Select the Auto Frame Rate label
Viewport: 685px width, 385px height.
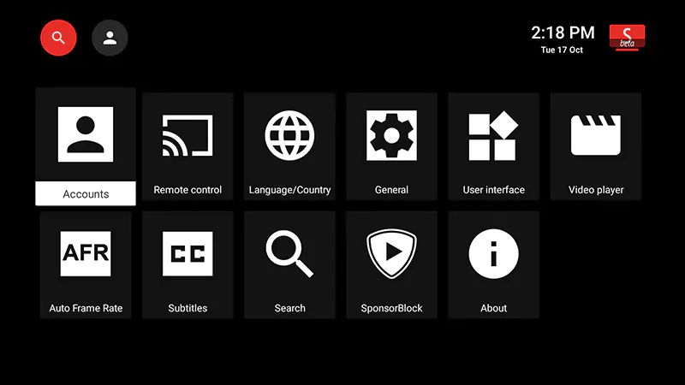pyautogui.click(x=86, y=308)
